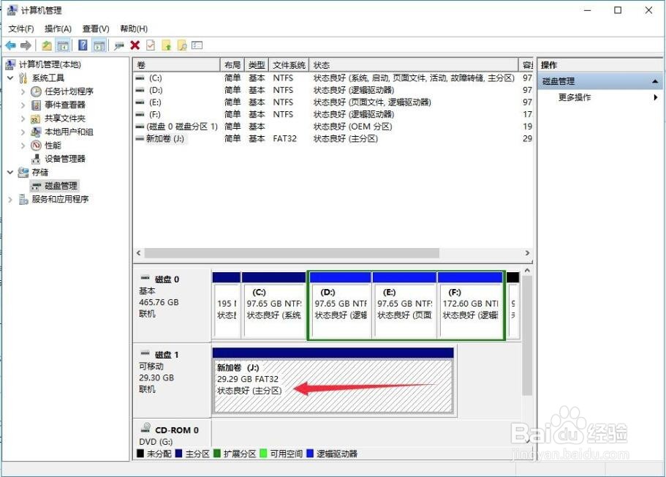666x477 pixels.
Task: Click the (C:) 97.65 GB partition block
Action: [274, 306]
